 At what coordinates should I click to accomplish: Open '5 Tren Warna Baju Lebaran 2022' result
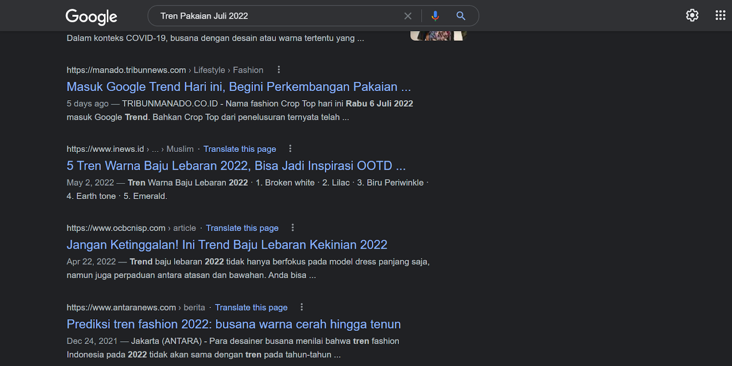coord(236,166)
